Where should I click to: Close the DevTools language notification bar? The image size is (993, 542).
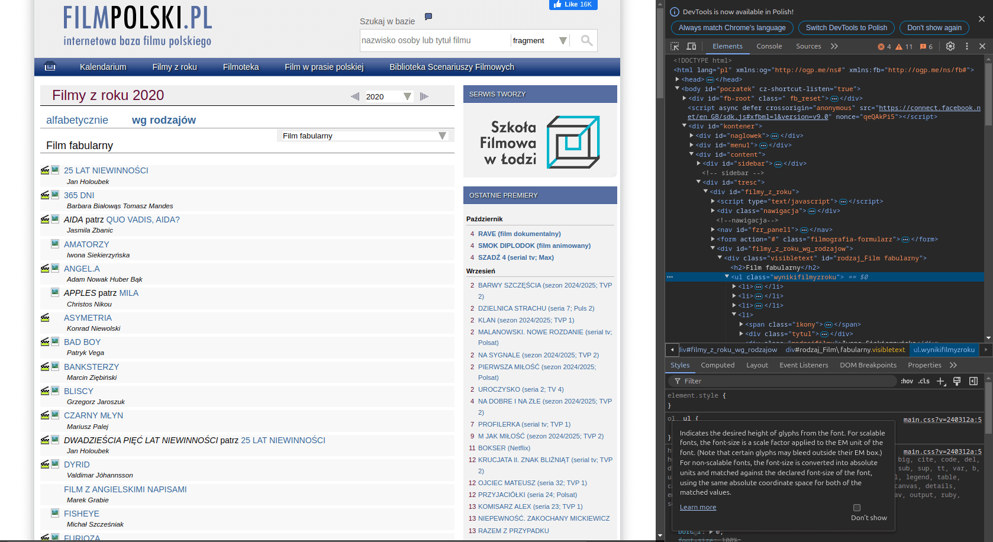pos(982,19)
